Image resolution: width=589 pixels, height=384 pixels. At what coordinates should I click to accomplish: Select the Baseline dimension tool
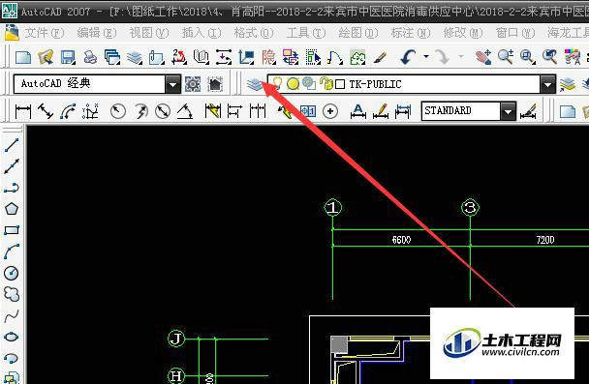pos(234,111)
